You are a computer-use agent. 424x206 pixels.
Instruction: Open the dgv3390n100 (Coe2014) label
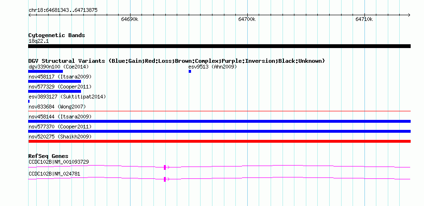click(x=59, y=67)
